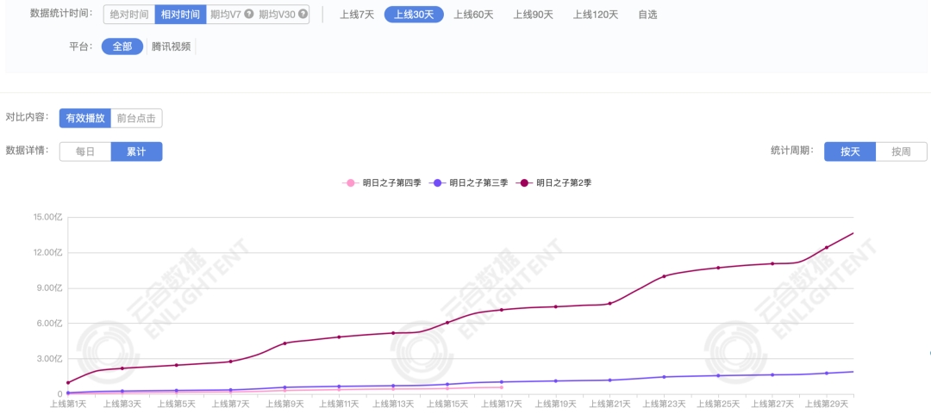Filter platform by 全部
Screen dimensions: 931x414
[122, 46]
